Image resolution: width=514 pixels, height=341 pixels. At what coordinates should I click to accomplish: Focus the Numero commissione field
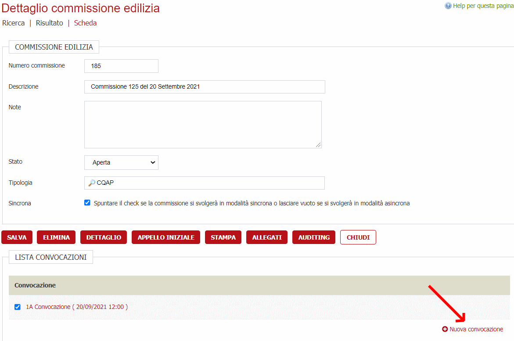point(121,66)
